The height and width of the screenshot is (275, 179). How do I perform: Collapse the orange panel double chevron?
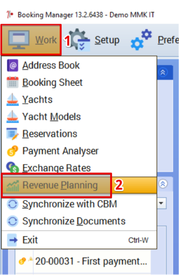pos(163,184)
